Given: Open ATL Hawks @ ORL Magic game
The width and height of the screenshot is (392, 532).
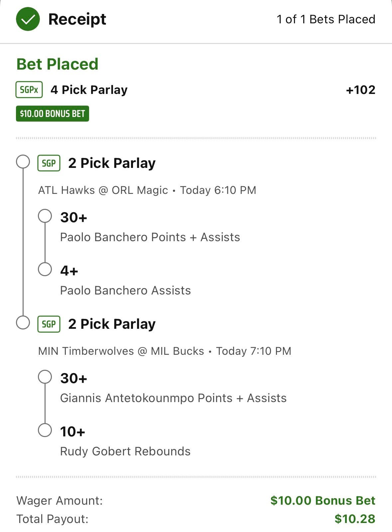Looking at the screenshot, I should pos(103,190).
